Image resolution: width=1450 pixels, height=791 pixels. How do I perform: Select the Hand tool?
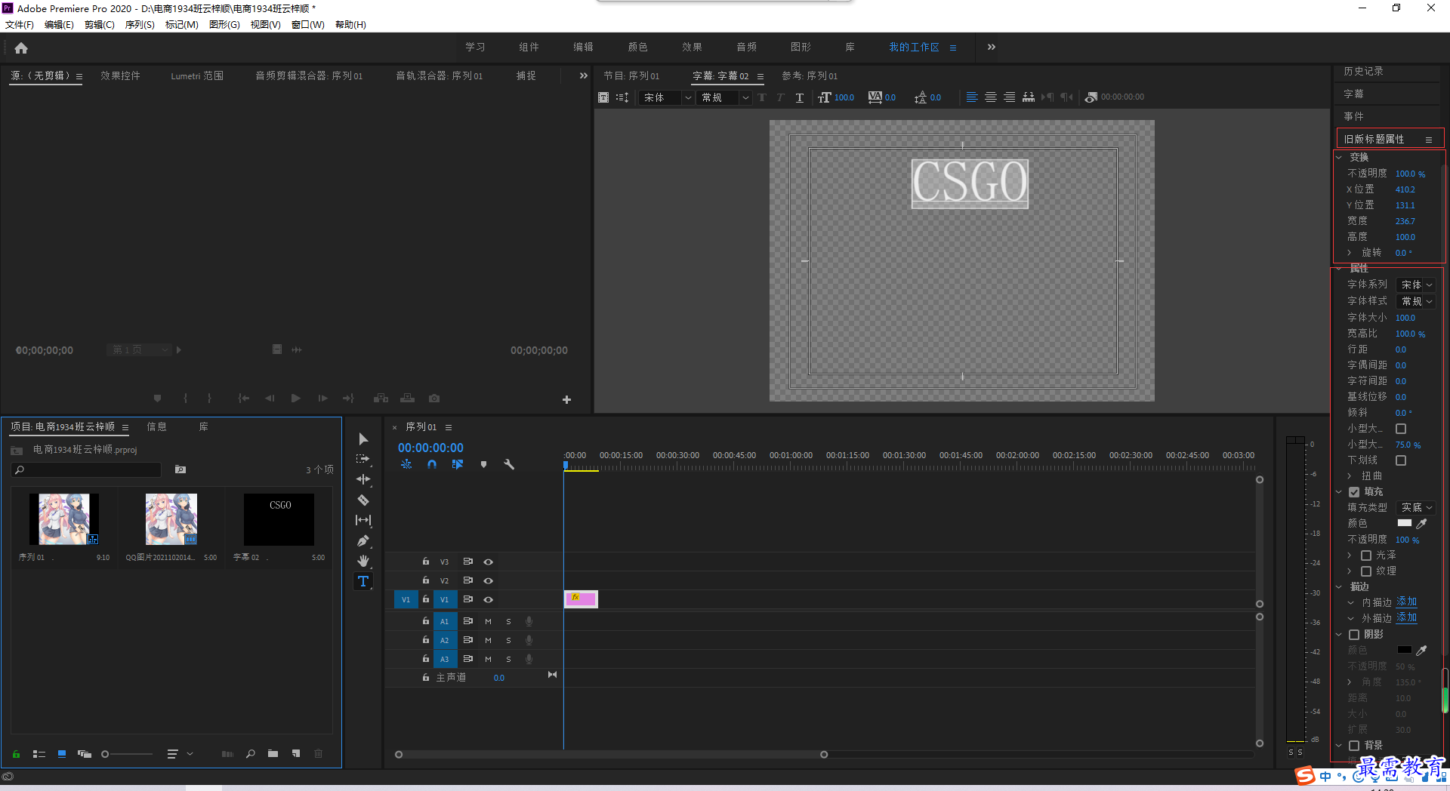pos(363,561)
